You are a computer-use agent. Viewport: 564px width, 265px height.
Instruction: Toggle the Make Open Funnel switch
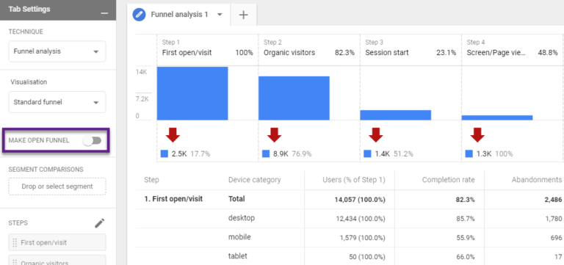click(x=92, y=141)
